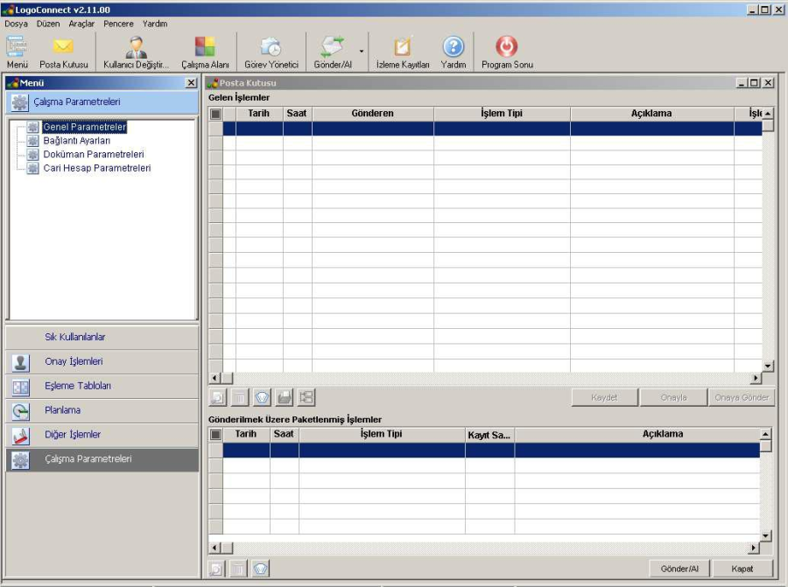Click the Onaya Gönder button

coord(742,398)
